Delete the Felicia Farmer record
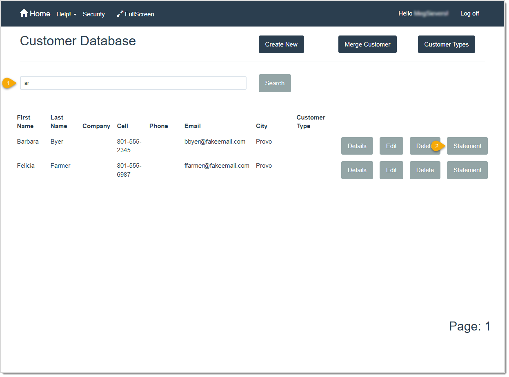This screenshot has height=377, width=509. point(425,170)
